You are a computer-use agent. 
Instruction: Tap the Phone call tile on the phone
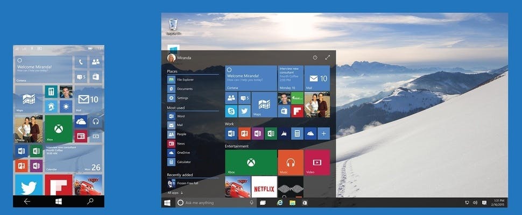point(81,62)
